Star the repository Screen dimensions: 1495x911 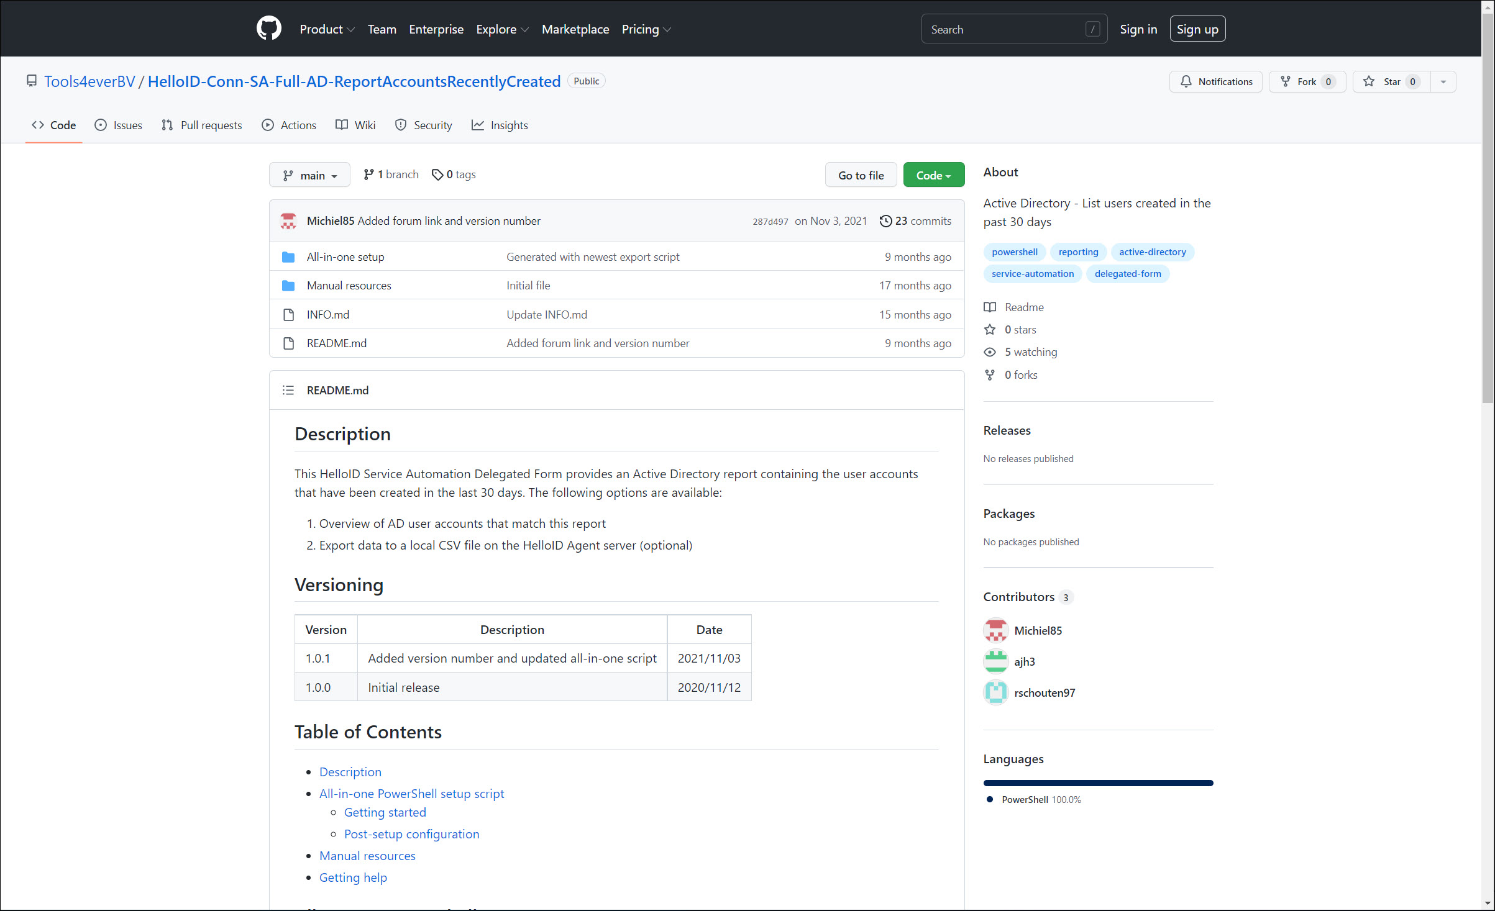click(1391, 81)
